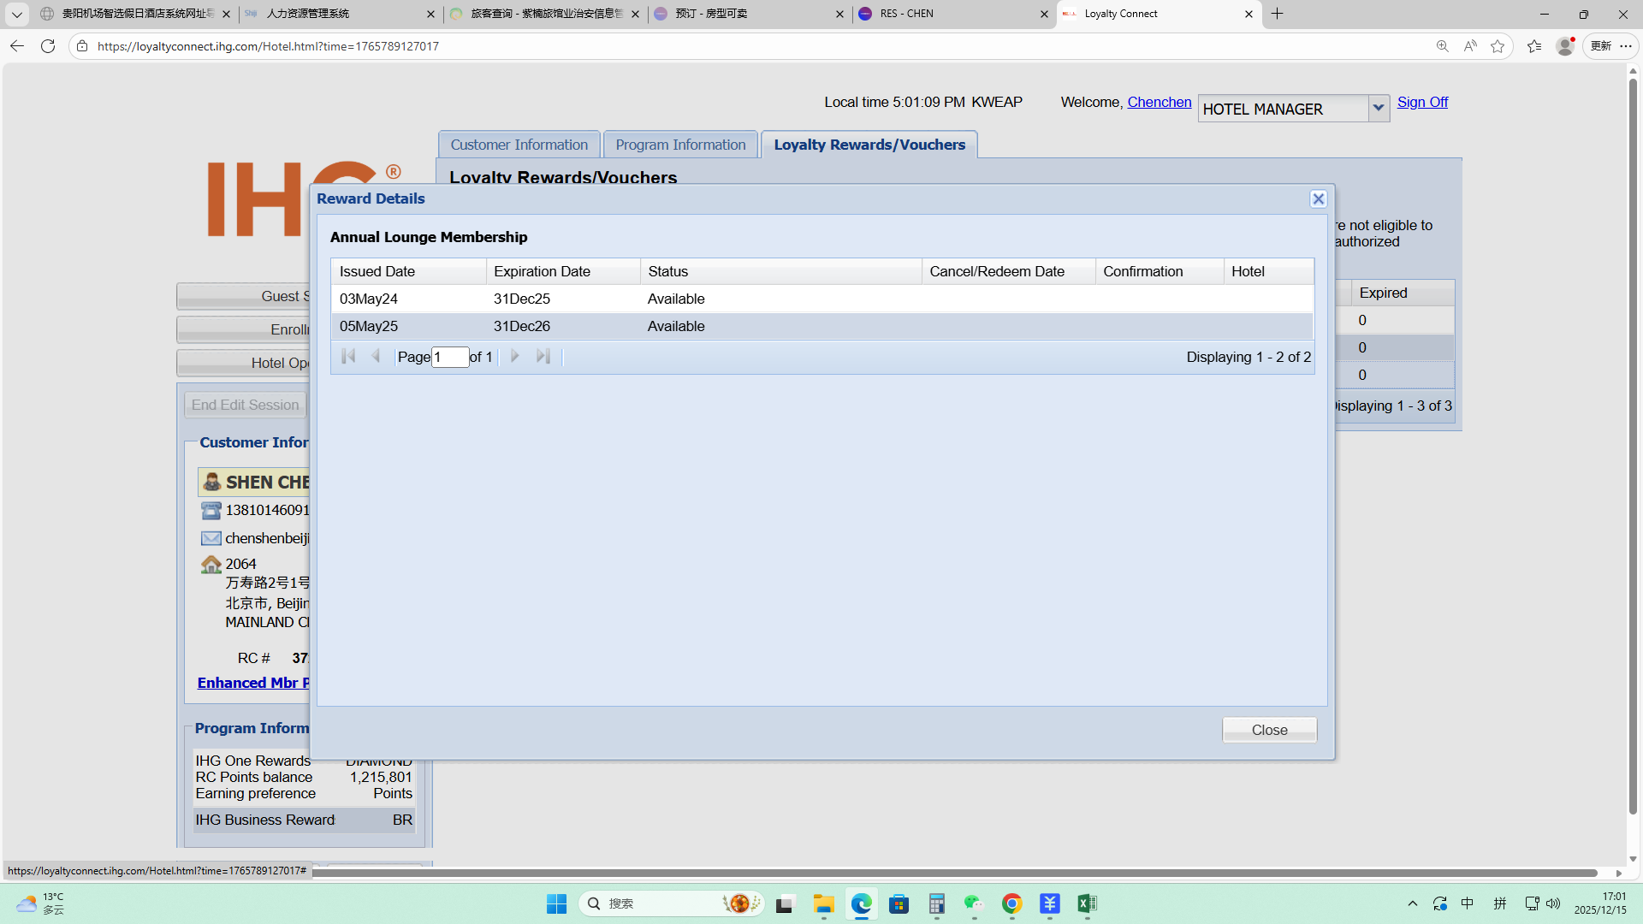Click the Close button in dialog
Screen dimensions: 1643x924
pyautogui.click(x=1269, y=730)
